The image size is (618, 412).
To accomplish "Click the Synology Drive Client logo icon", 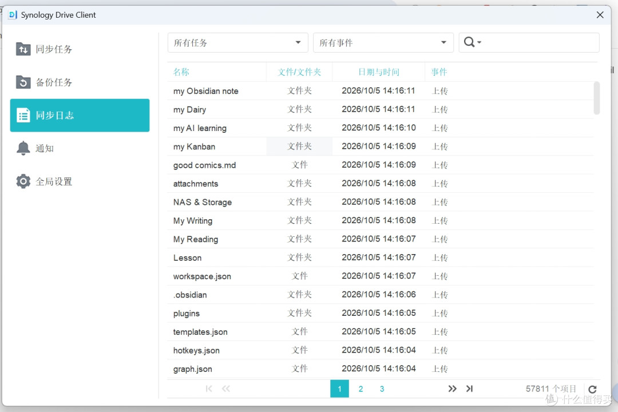I will coord(13,14).
